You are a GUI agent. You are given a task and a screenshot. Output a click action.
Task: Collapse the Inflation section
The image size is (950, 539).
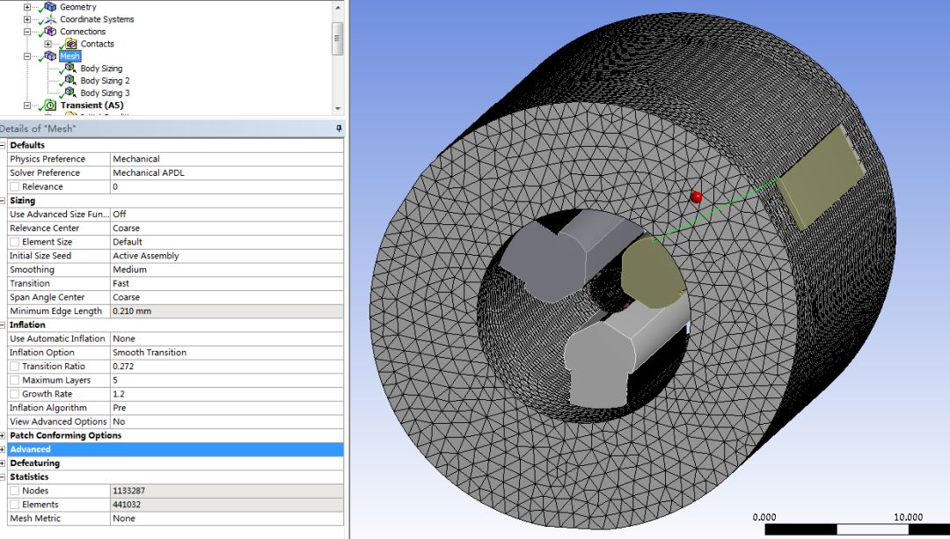(x=3, y=325)
